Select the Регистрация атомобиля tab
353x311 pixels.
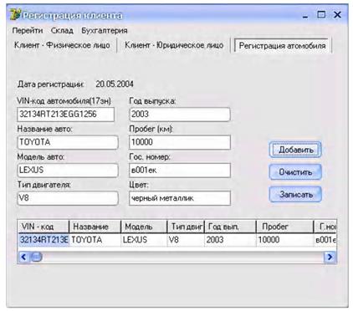pos(282,46)
